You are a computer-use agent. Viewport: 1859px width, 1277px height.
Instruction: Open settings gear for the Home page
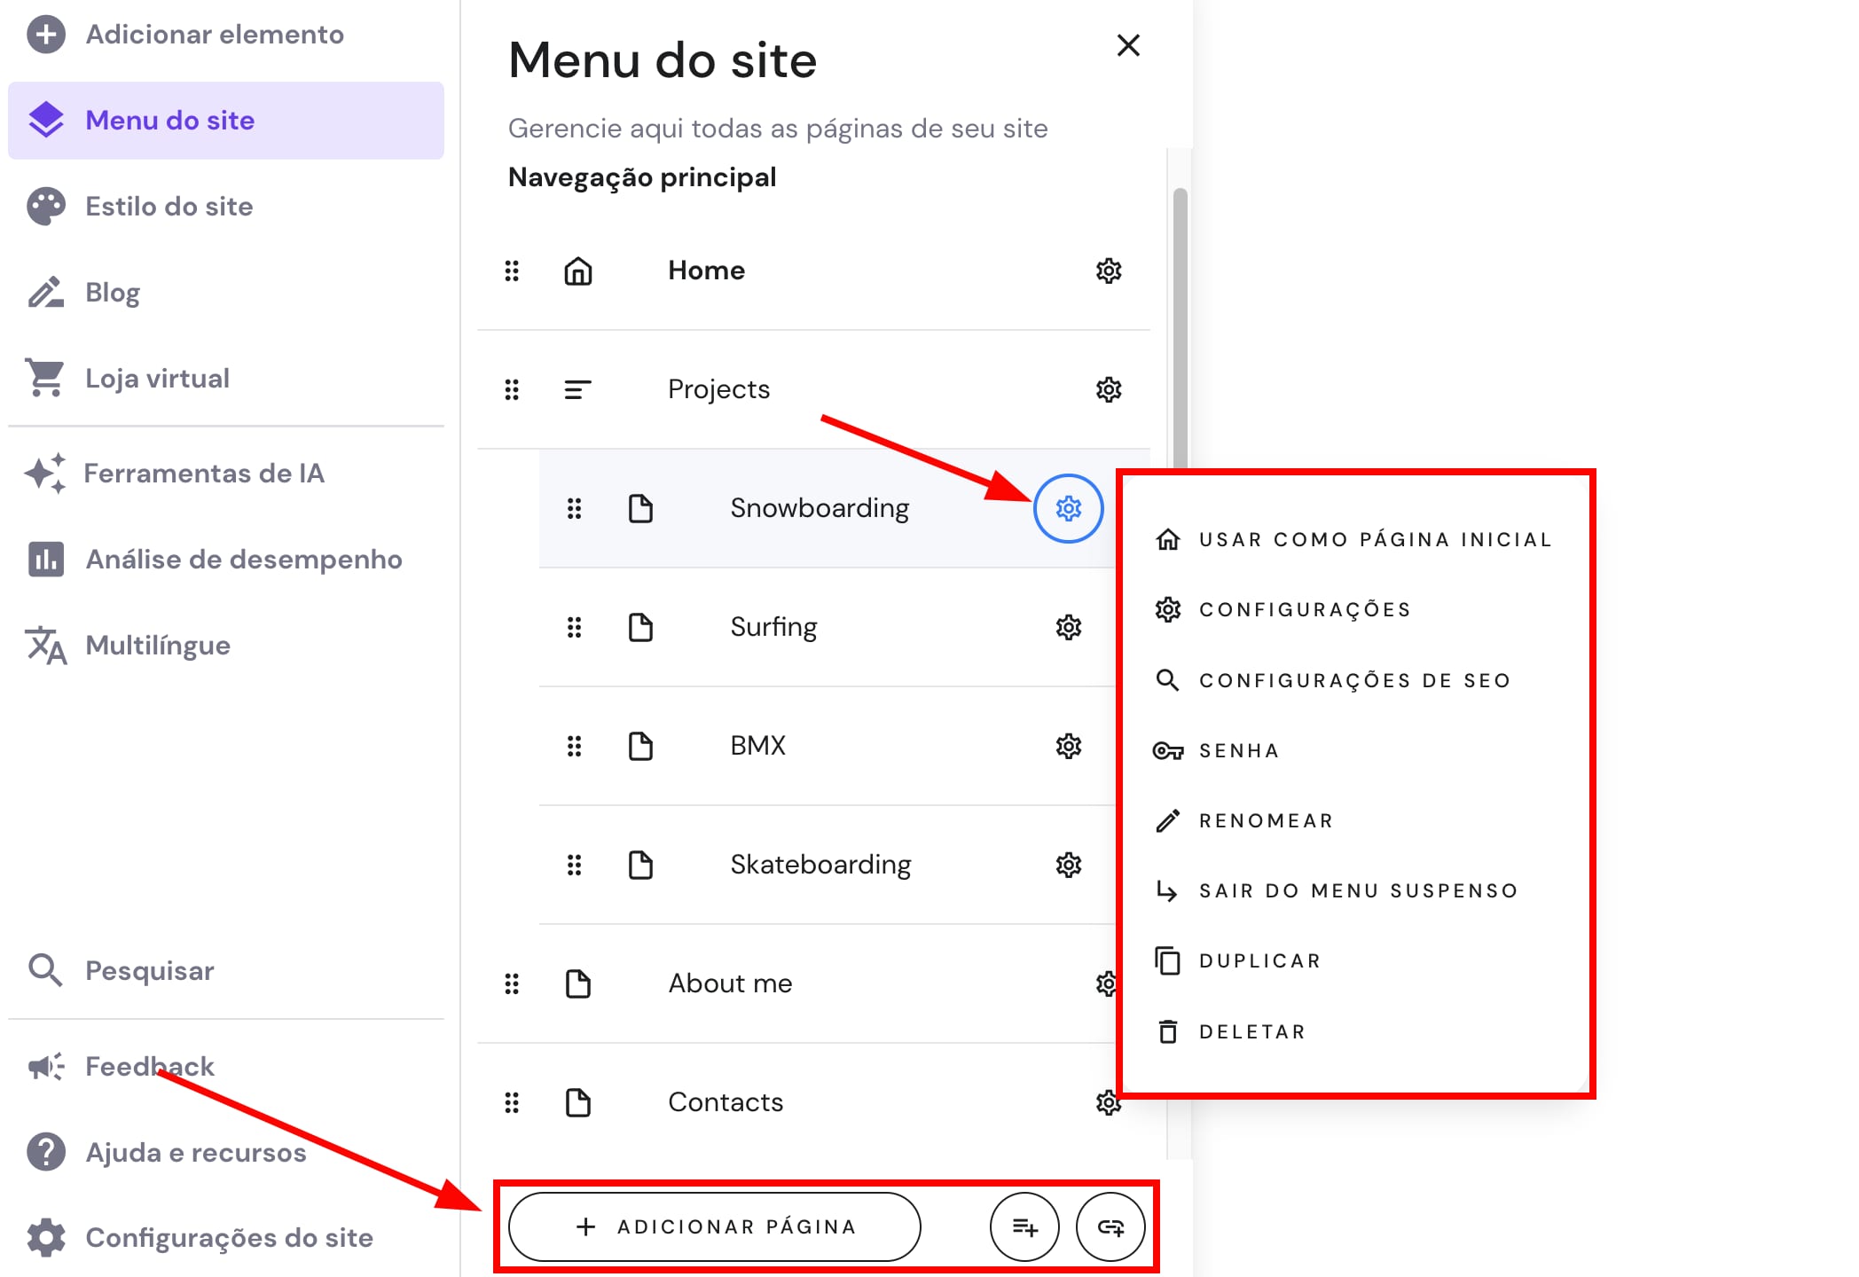(1109, 271)
